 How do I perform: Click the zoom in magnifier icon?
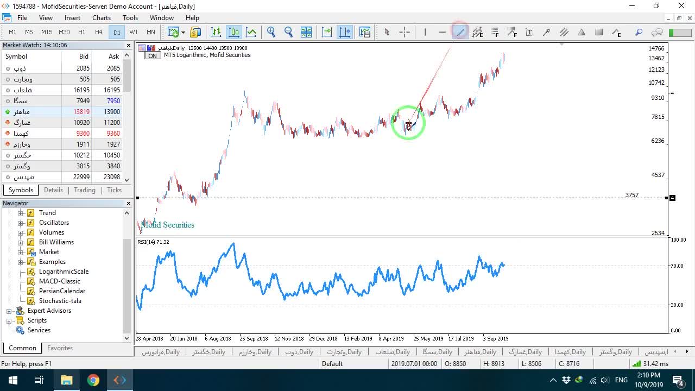(271, 32)
